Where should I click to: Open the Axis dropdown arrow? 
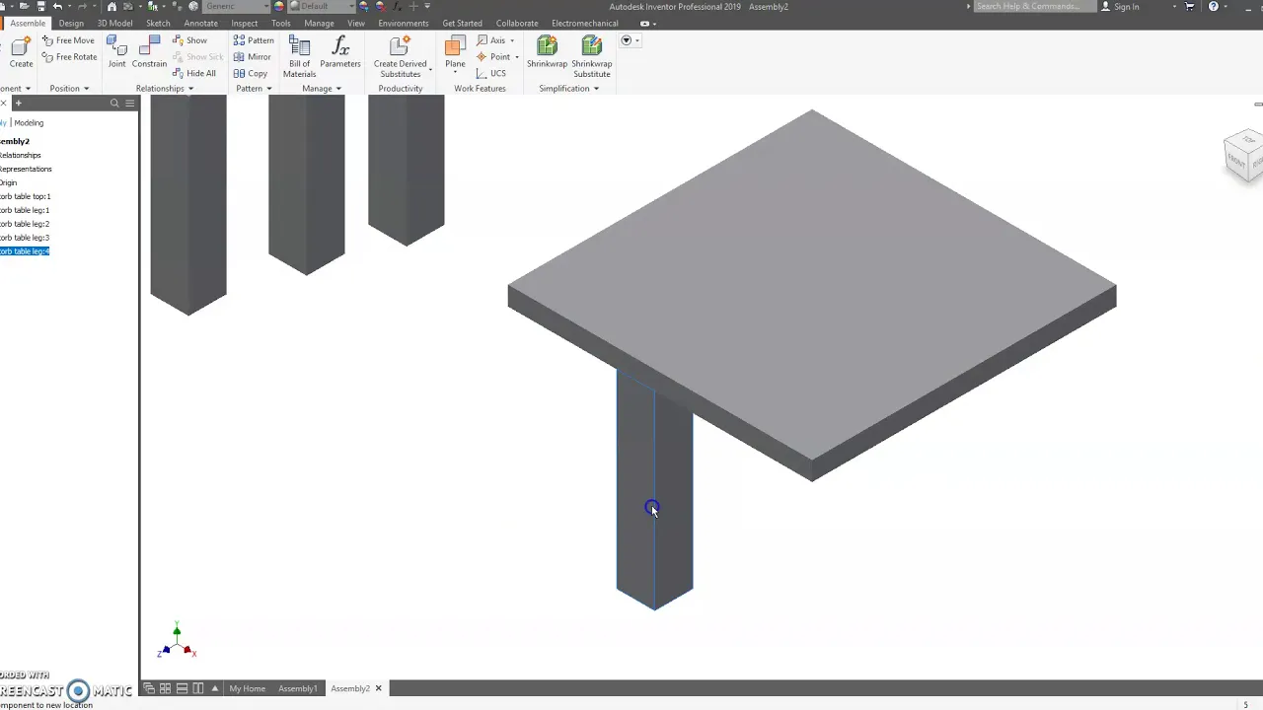[512, 40]
